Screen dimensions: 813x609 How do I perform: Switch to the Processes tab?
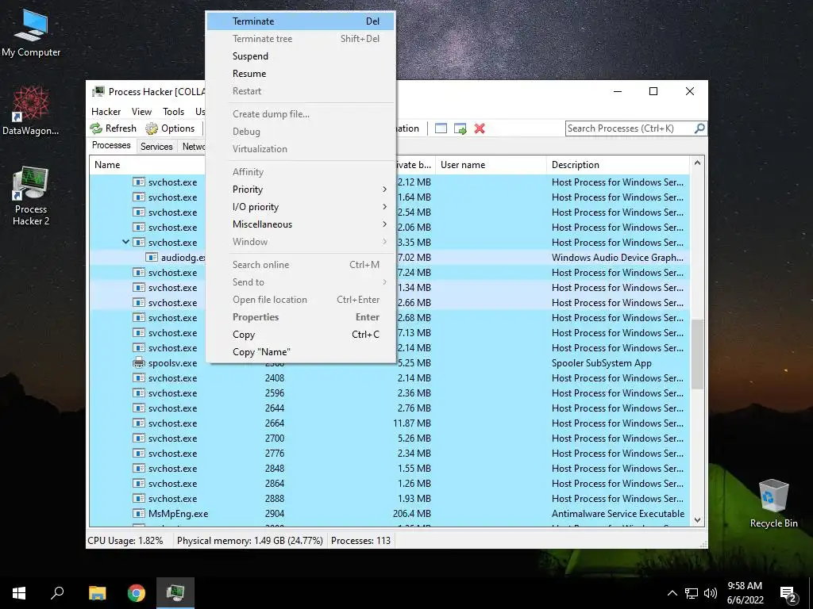[111, 145]
